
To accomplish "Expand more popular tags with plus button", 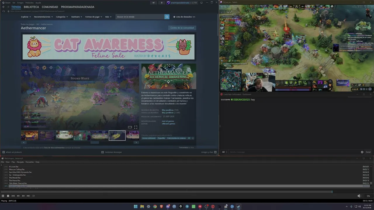I will pyautogui.click(x=193, y=138).
